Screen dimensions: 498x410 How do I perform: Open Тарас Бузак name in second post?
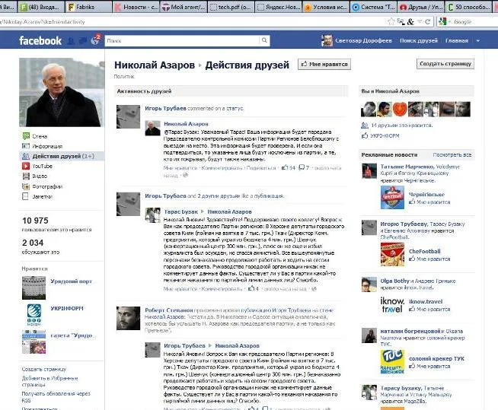click(180, 211)
